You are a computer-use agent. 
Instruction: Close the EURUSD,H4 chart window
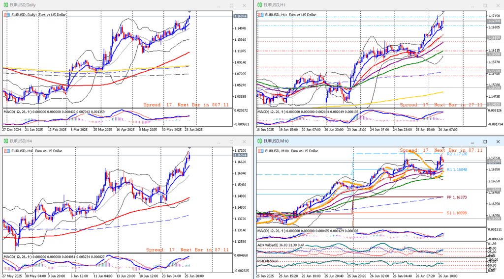click(244, 141)
